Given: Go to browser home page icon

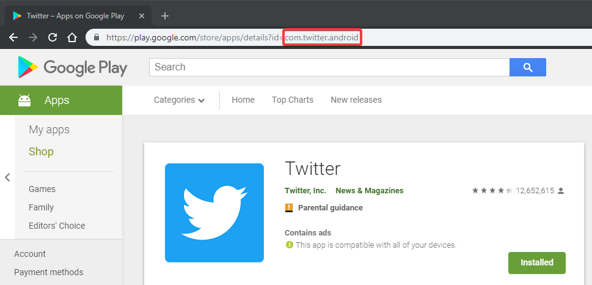Looking at the screenshot, I should 71,37.
